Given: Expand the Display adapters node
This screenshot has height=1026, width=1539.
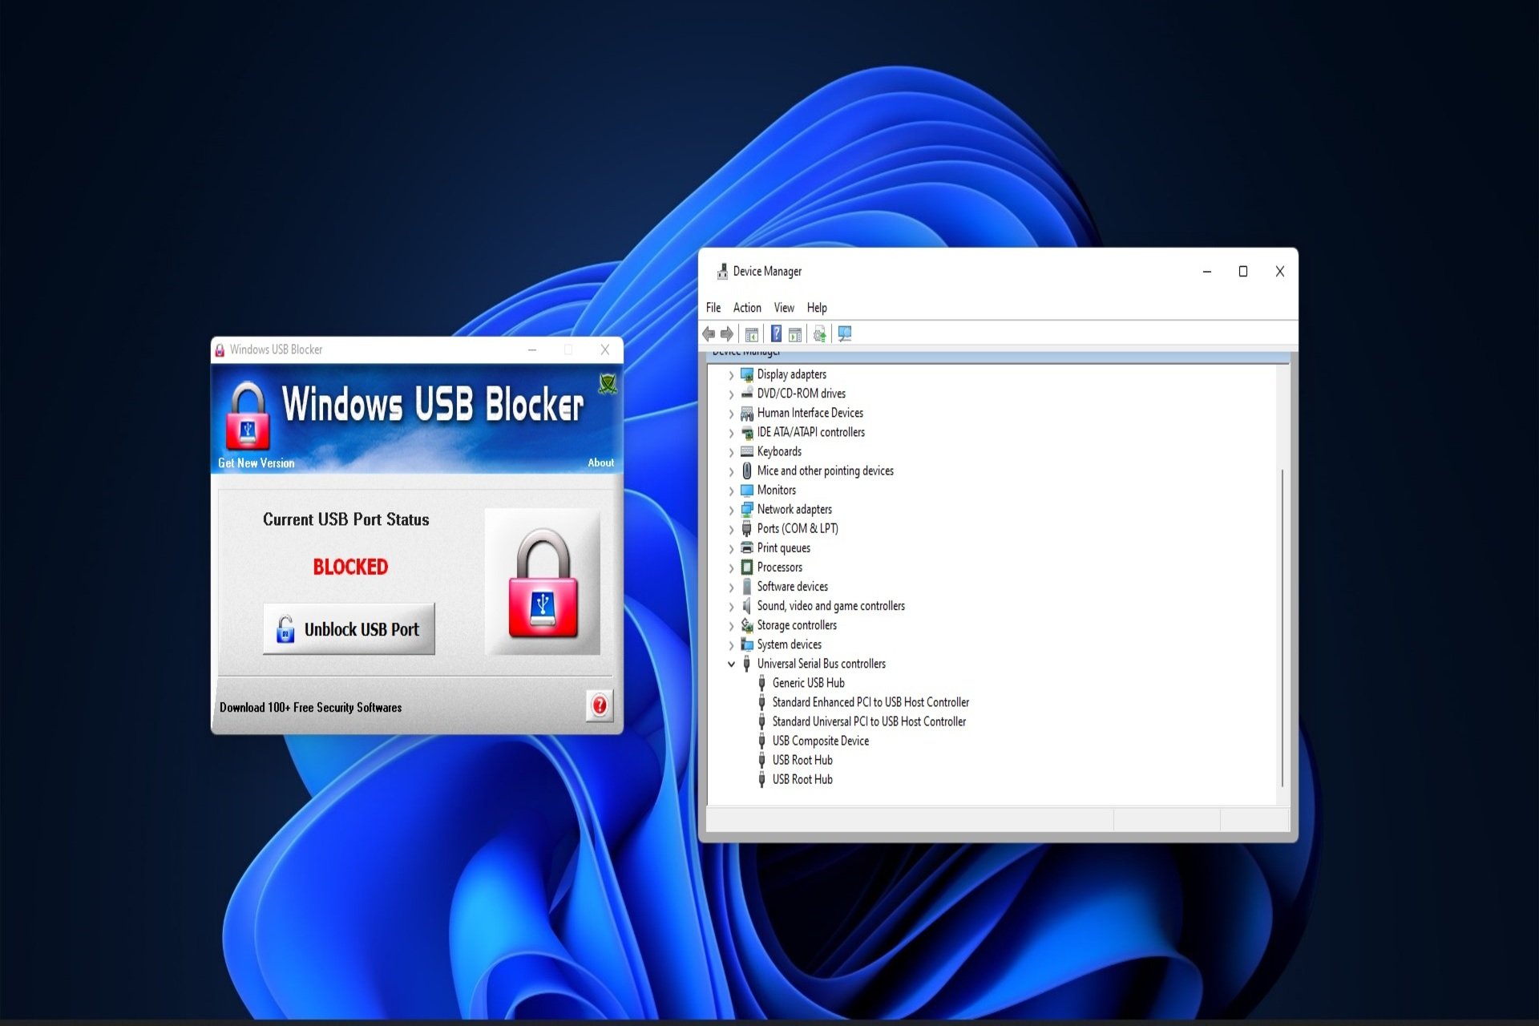Looking at the screenshot, I should pyautogui.click(x=731, y=375).
